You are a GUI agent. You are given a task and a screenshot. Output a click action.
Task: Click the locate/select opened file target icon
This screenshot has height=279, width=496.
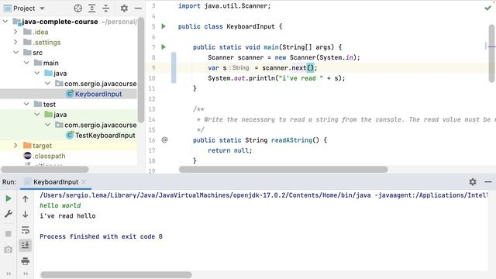[x=77, y=9]
